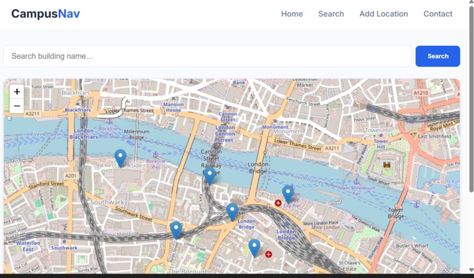Click the Tower of London castle icon
Image resolution: width=474 pixels, height=278 pixels.
tap(387, 165)
